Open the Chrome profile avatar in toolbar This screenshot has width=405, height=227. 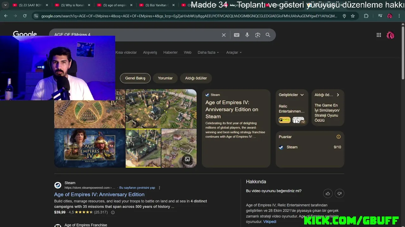point(390,16)
